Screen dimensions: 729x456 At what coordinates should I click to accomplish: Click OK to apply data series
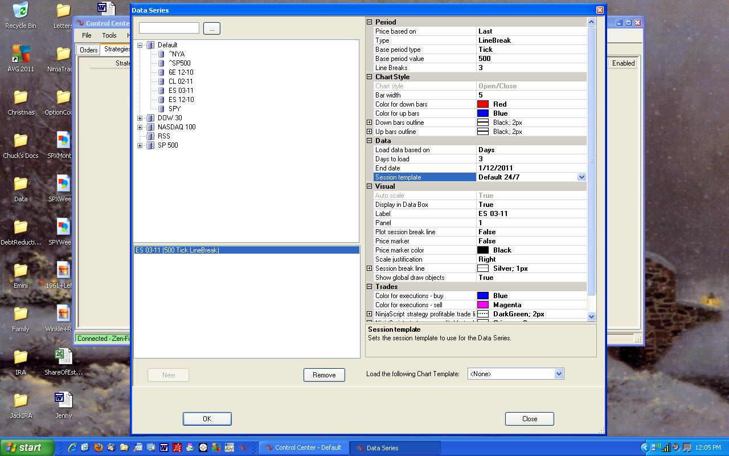click(207, 419)
